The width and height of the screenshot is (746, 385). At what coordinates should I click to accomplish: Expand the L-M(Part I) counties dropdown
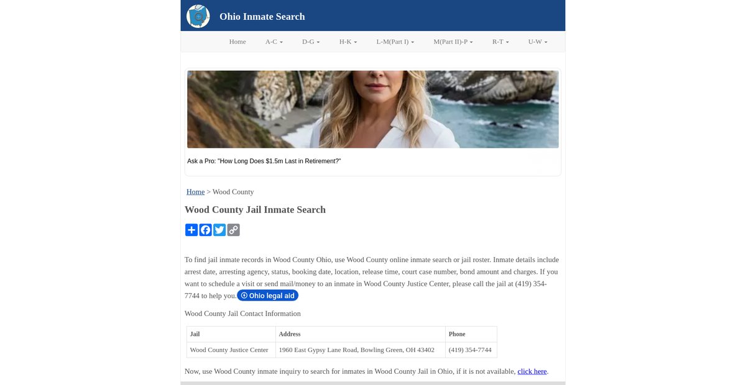395,42
